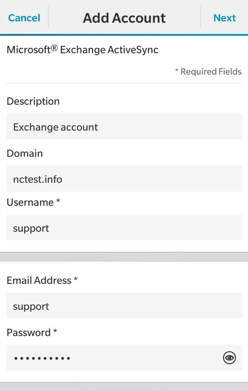
Task: Tap the Add Account title
Action: coord(124,18)
